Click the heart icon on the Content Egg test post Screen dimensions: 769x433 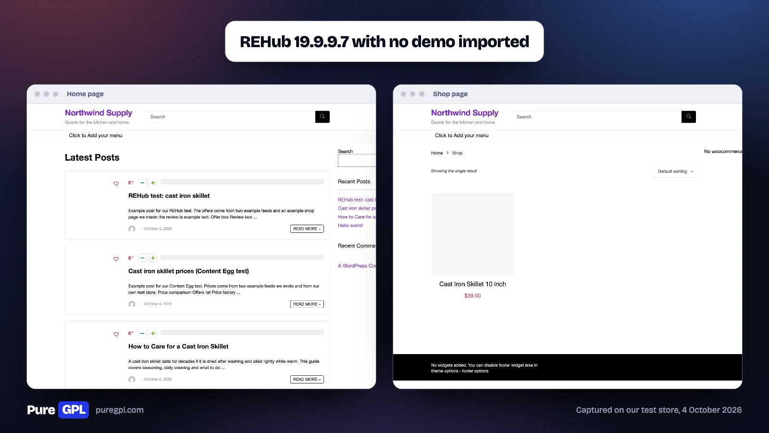116,259
